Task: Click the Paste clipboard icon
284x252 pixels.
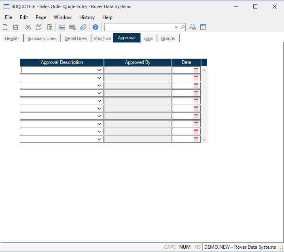Action: [x=49, y=27]
